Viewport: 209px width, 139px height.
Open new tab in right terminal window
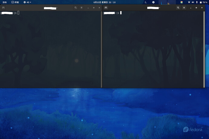[x=106, y=8]
